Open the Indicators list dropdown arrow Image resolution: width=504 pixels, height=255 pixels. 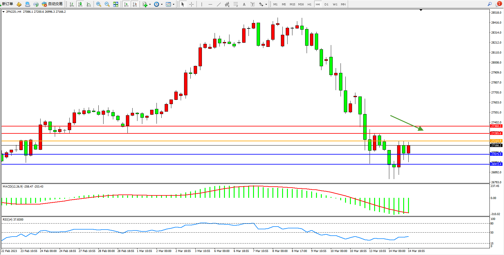click(x=150, y=4)
